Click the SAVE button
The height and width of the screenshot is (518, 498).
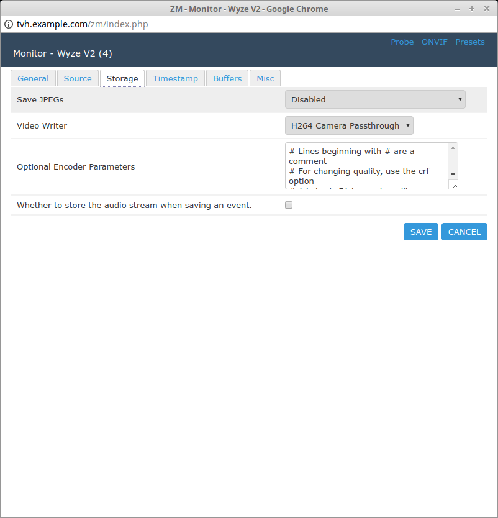pos(421,232)
